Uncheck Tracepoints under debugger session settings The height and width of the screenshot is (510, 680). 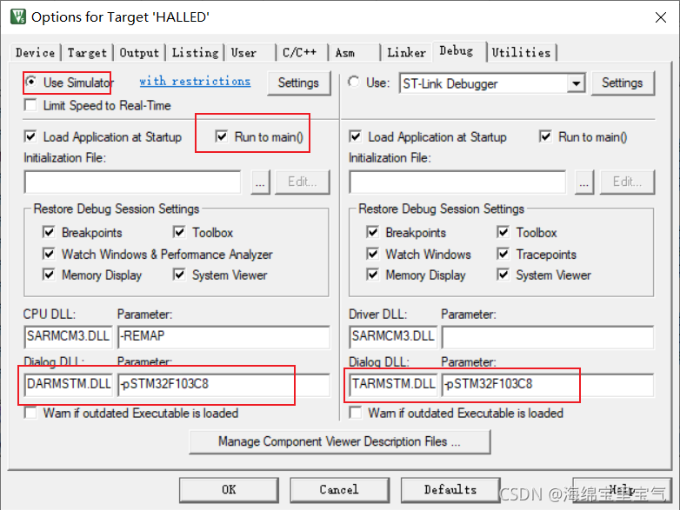[x=503, y=254]
